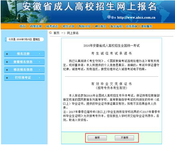Open the 首页 navigation menu item
Image resolution: width=175 pixels, height=146 pixels.
point(22,26)
